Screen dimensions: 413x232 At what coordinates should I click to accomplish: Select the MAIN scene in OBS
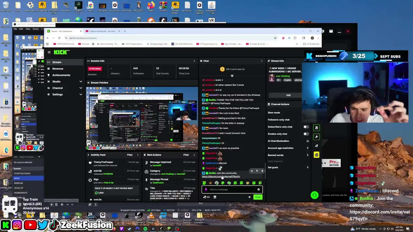(x=28, y=178)
